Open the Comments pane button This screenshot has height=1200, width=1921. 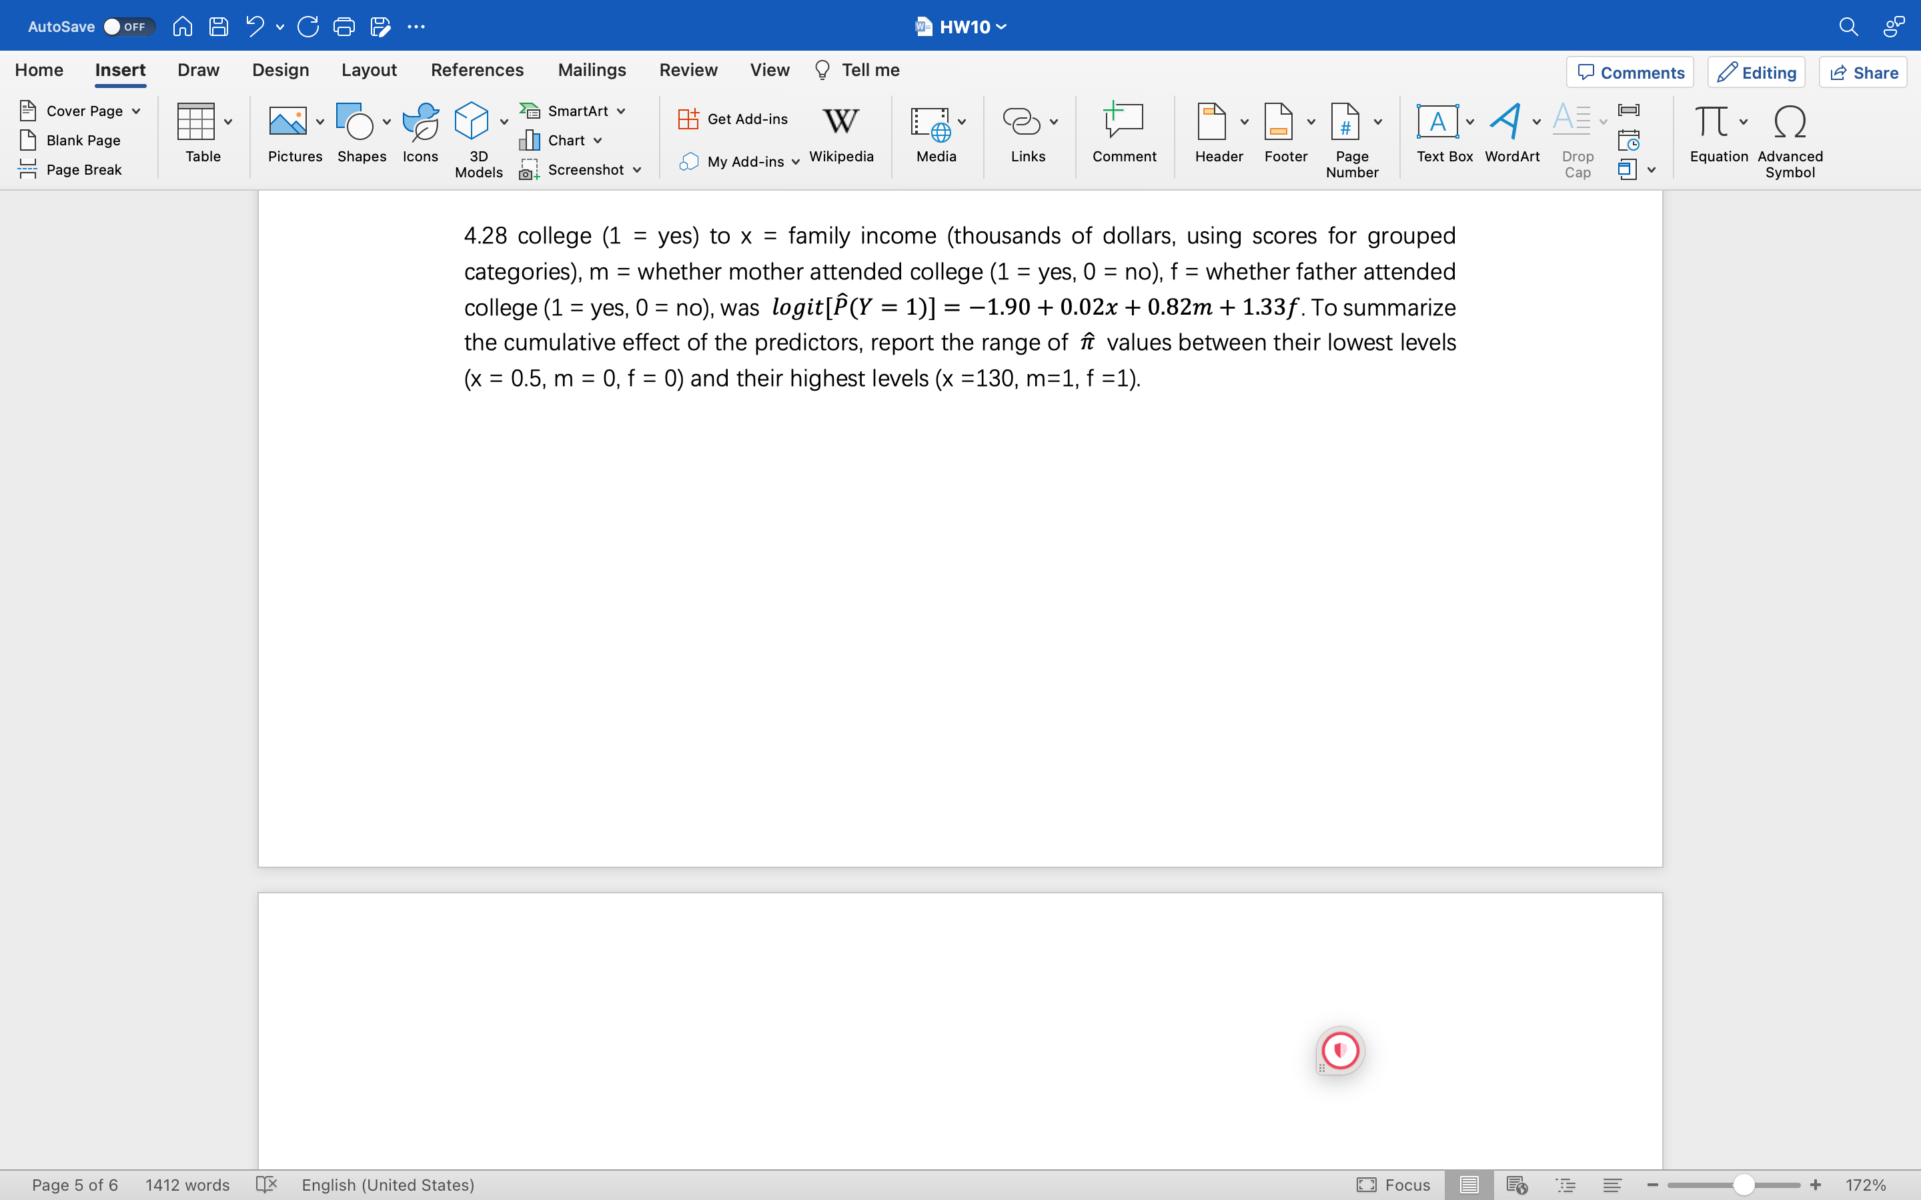click(1630, 73)
